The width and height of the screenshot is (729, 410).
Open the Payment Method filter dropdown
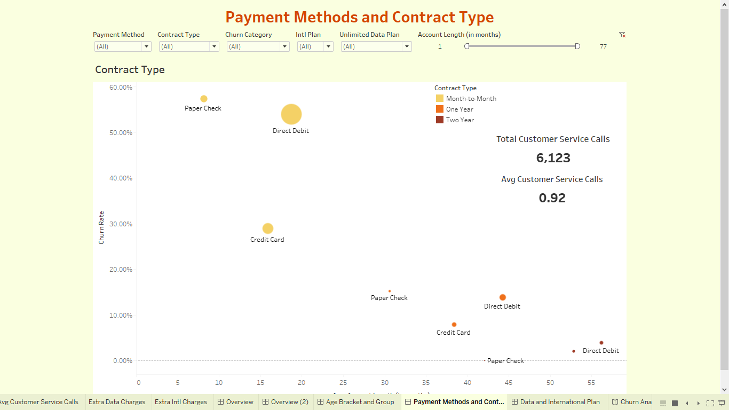[146, 46]
